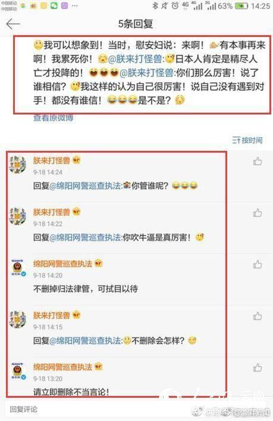The image size is (273, 421).
Task: Tap the alarm clock status icon
Action: [x=175, y=5]
